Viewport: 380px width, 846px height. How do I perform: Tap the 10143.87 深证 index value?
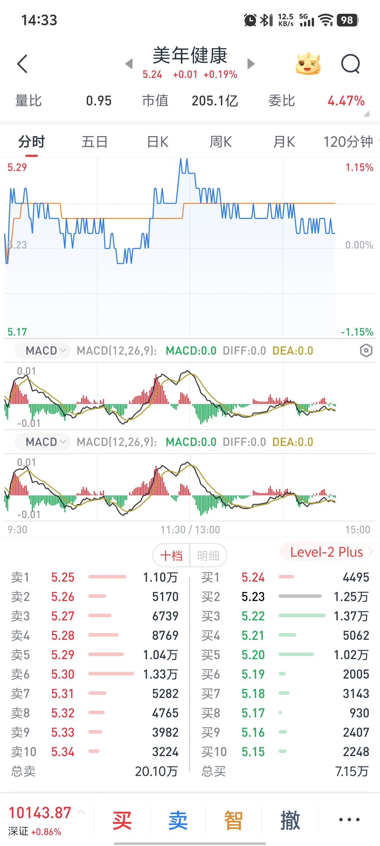[x=40, y=813]
